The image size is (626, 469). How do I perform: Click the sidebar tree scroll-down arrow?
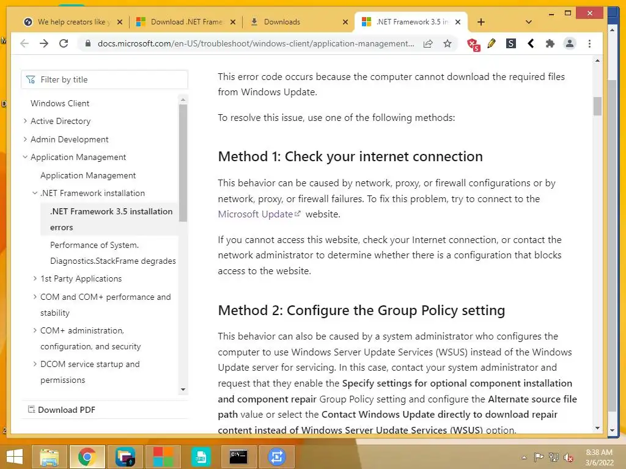(x=183, y=390)
